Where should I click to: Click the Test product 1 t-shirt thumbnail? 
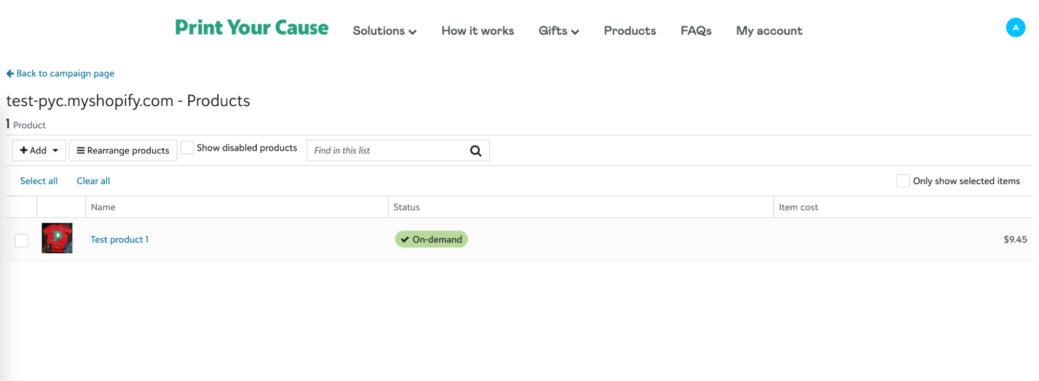[57, 238]
